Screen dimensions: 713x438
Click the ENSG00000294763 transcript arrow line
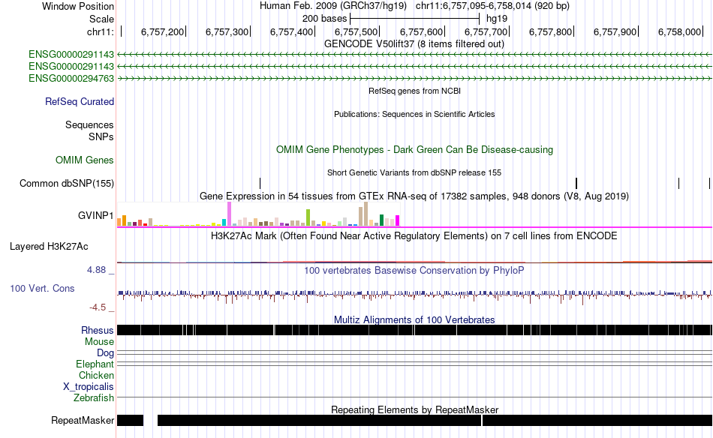pos(414,79)
